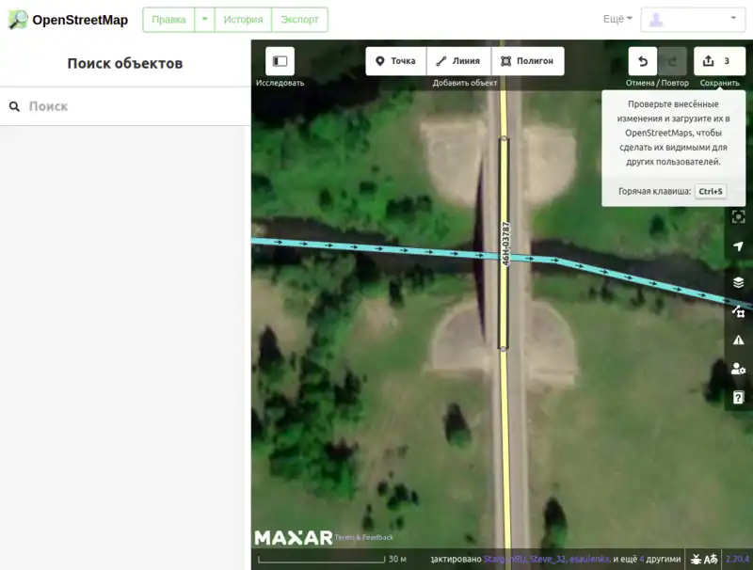Select the Точка (point) tool
The width and height of the screenshot is (753, 570).
click(395, 61)
